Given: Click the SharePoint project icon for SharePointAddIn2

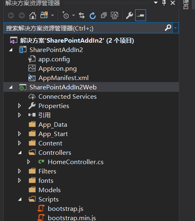Looking at the screenshot, I should tap(23, 50).
